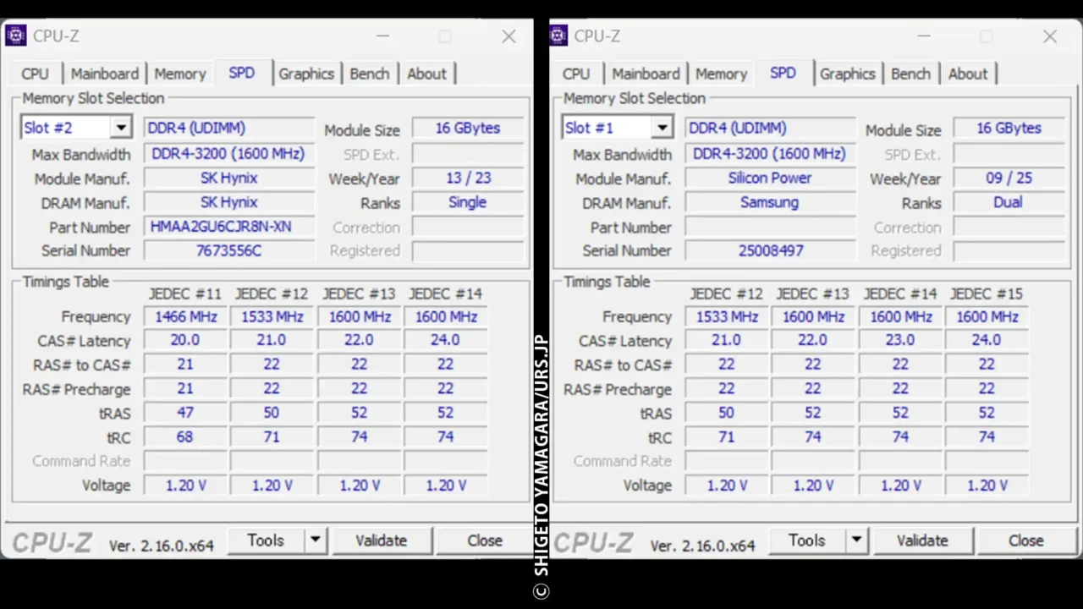Open Slot #1 dropdown in right window
Viewport: 1083px width, 609px height.
[662, 128]
